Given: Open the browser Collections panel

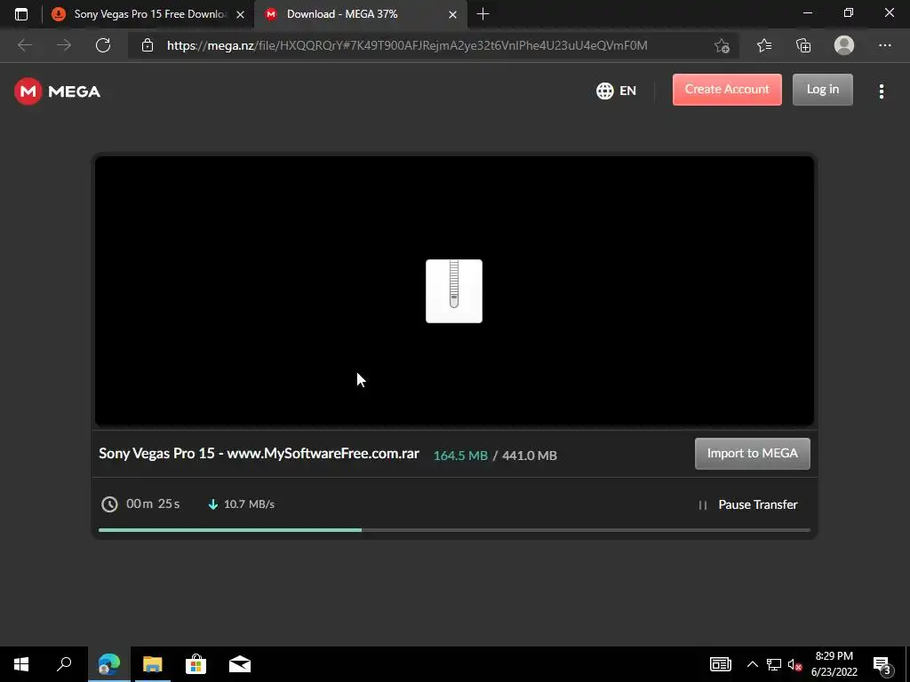Looking at the screenshot, I should [803, 45].
